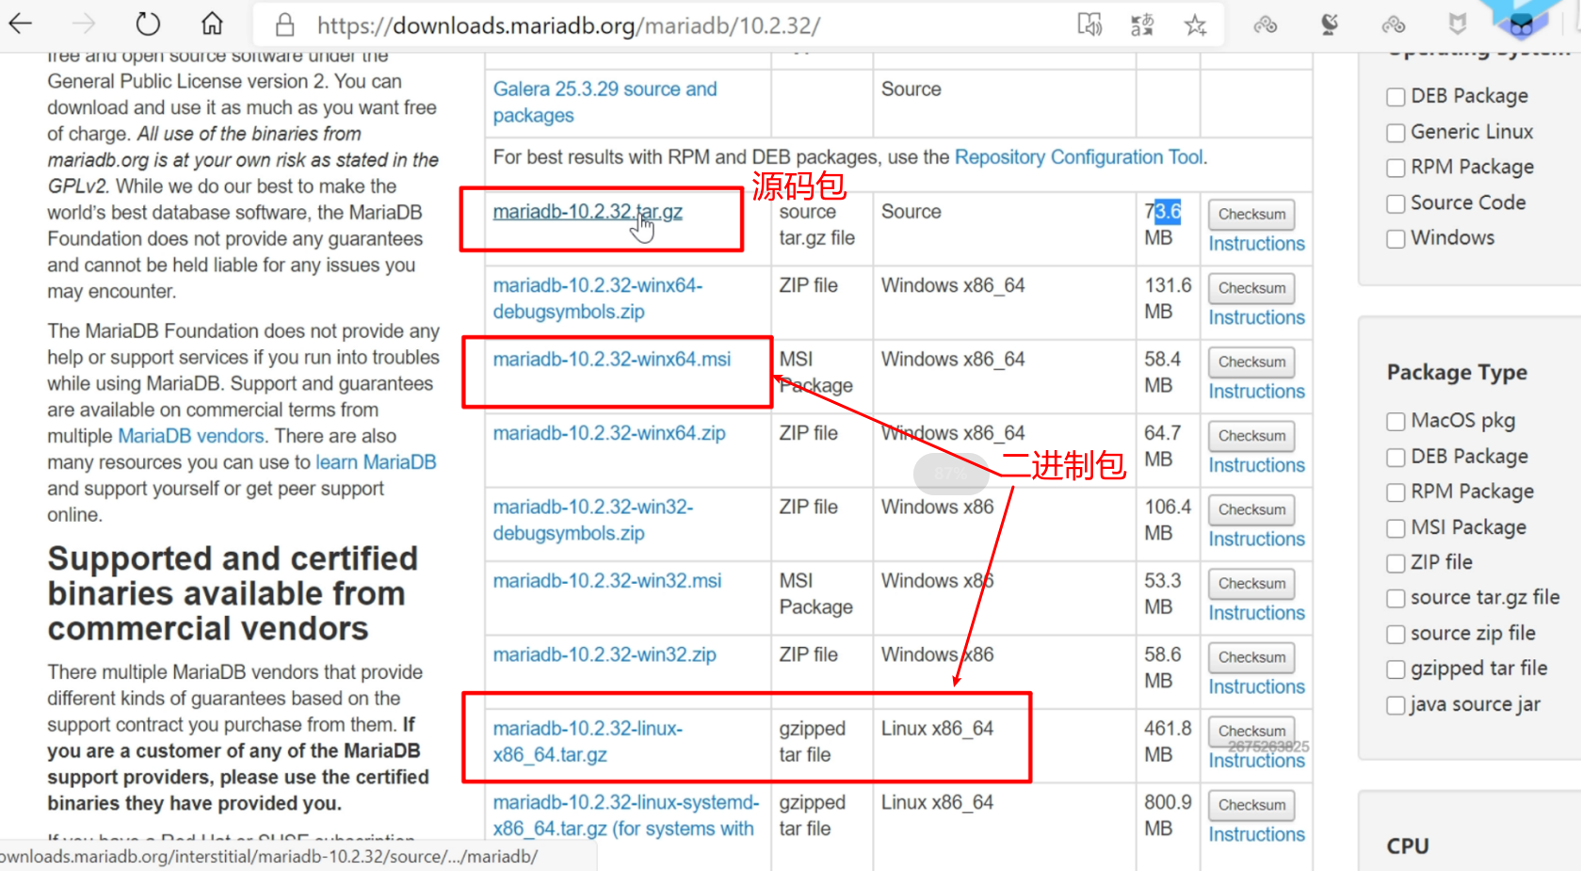Go back with the browser back arrow
1581x871 pixels.
[x=21, y=24]
